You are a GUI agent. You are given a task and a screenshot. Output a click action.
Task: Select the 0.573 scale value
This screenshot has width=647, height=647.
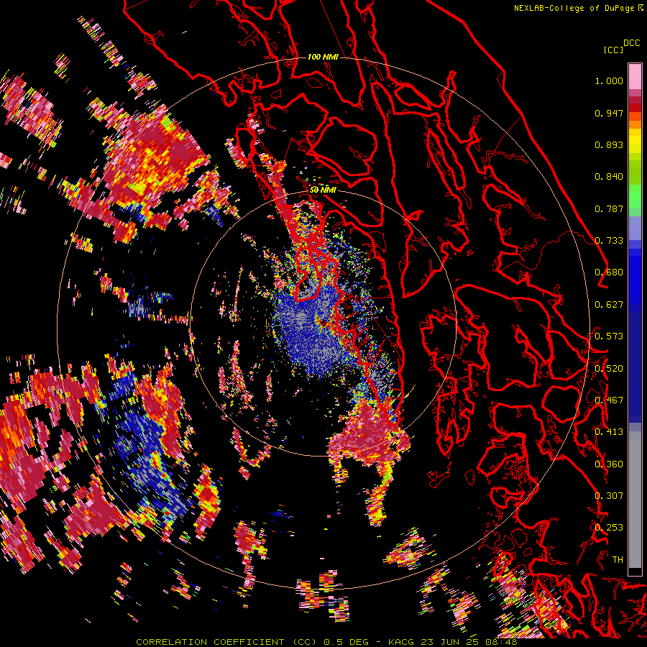tap(609, 336)
